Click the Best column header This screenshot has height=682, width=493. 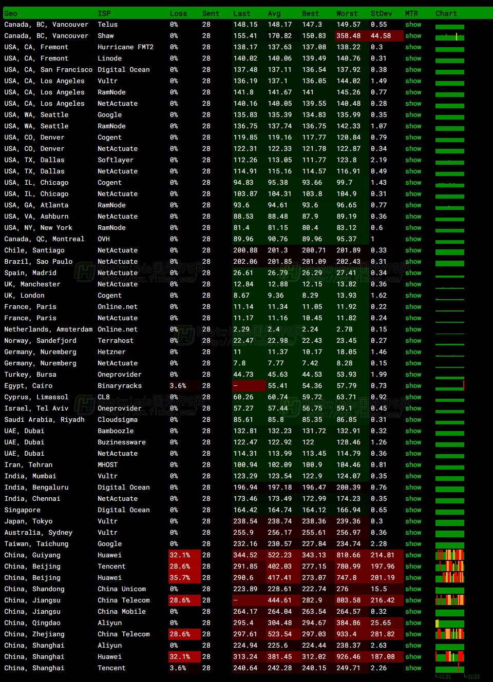click(310, 14)
